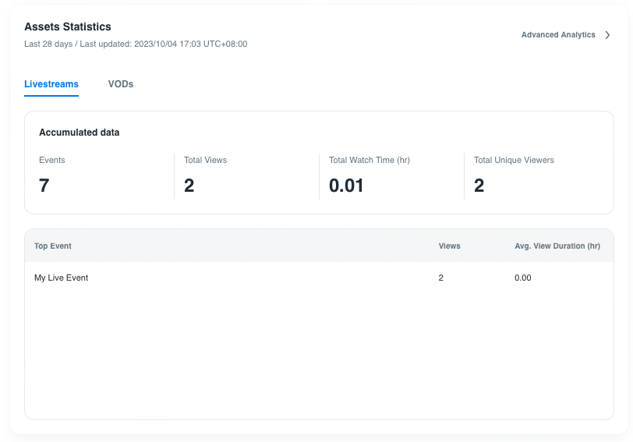Select the Total Watch Time (hr) label
This screenshot has width=633, height=442.
[x=370, y=160]
